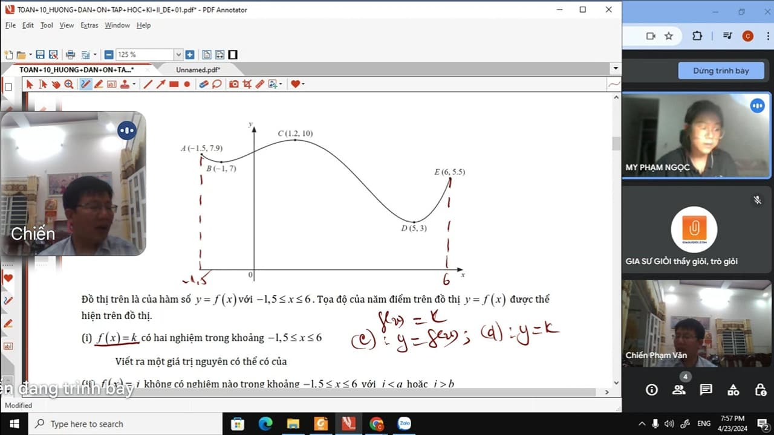Pick the magnifier zoom tool
Viewport: 774px width, 435px height.
[69, 84]
